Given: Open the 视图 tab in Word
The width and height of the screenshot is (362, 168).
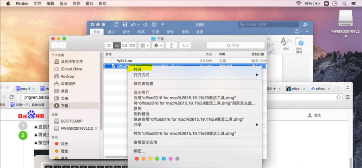Looking at the screenshot, I should coord(200,32).
